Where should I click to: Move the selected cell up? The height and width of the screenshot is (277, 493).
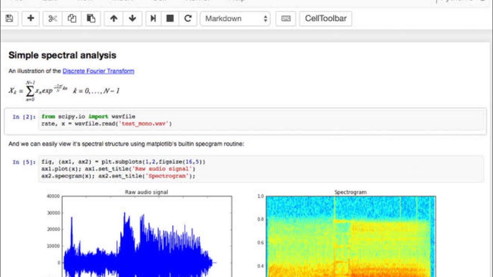[x=114, y=18]
